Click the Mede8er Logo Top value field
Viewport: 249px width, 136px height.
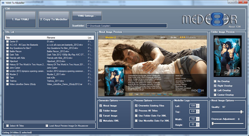click(x=193, y=111)
